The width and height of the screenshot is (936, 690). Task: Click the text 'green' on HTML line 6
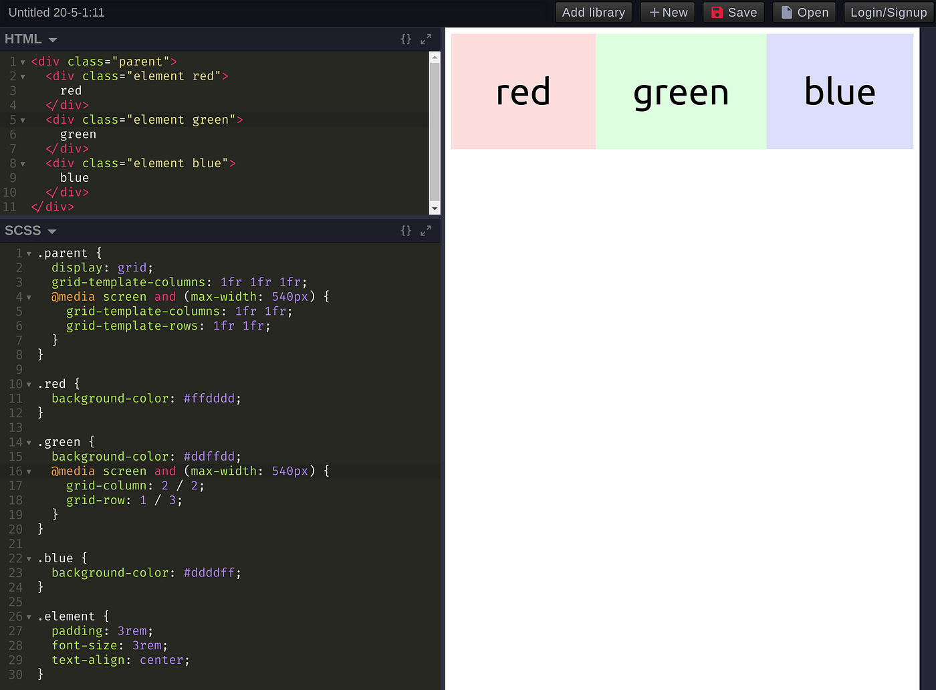coord(78,134)
